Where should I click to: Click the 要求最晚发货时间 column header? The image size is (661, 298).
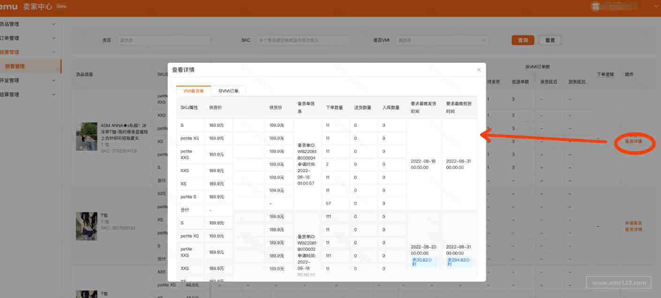point(424,107)
